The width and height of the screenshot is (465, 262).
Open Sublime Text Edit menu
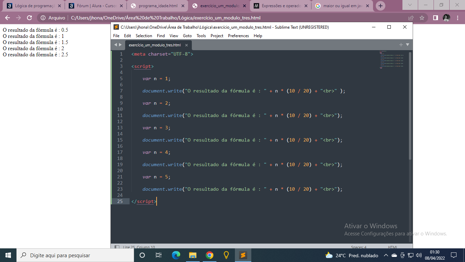click(128, 36)
